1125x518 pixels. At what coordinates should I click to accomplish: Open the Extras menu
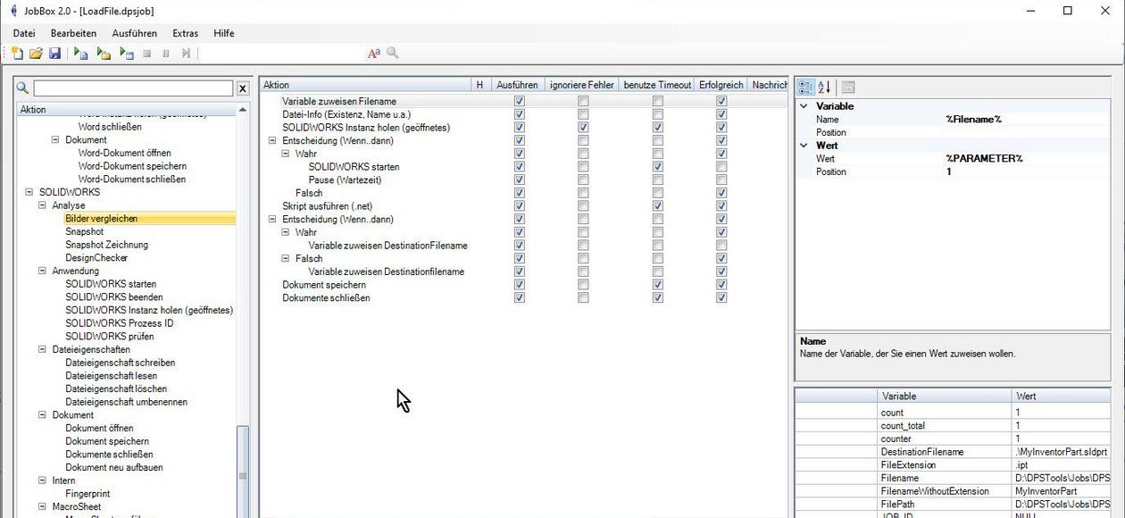click(185, 33)
